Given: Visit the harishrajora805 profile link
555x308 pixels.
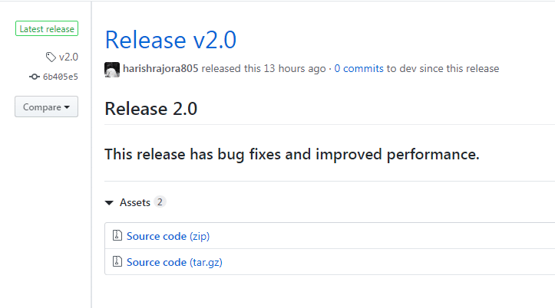Looking at the screenshot, I should [160, 68].
